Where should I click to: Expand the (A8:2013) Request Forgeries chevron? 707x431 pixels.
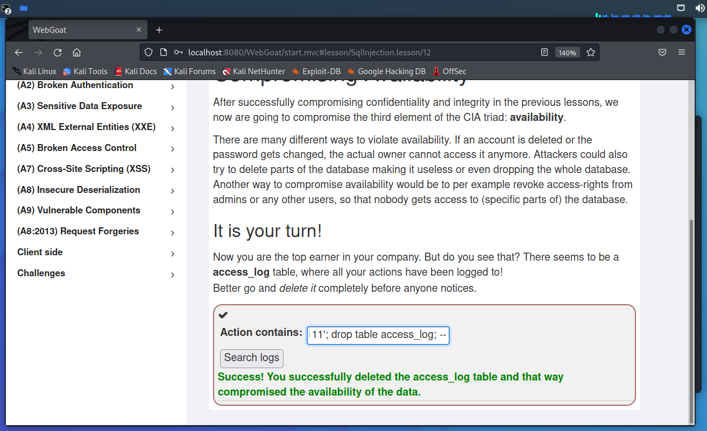[173, 233]
